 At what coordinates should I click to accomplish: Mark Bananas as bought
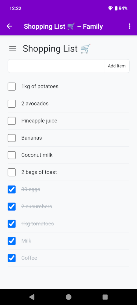click(x=12, y=138)
